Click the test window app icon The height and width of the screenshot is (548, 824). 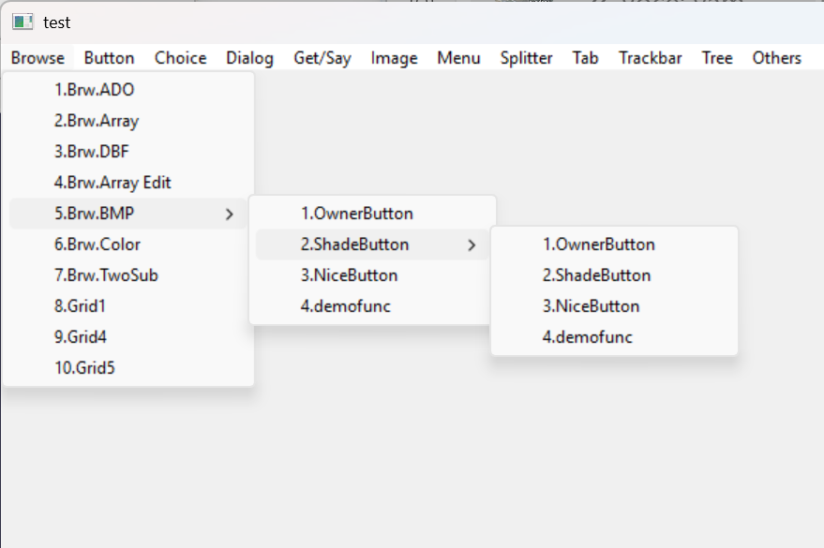22,22
